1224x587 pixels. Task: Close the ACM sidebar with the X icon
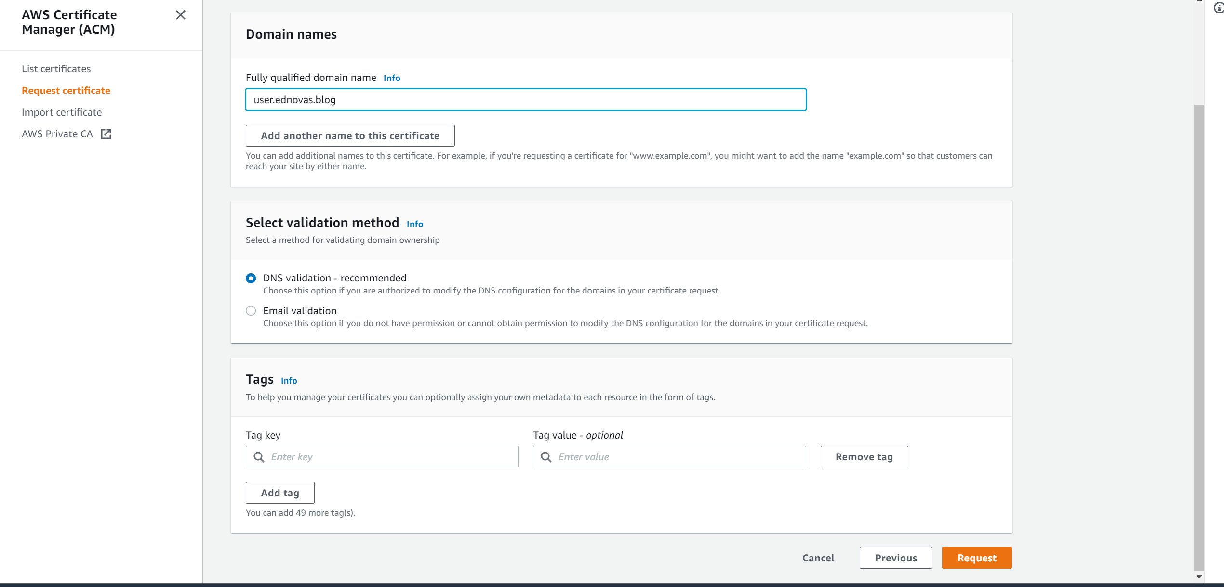(x=180, y=15)
